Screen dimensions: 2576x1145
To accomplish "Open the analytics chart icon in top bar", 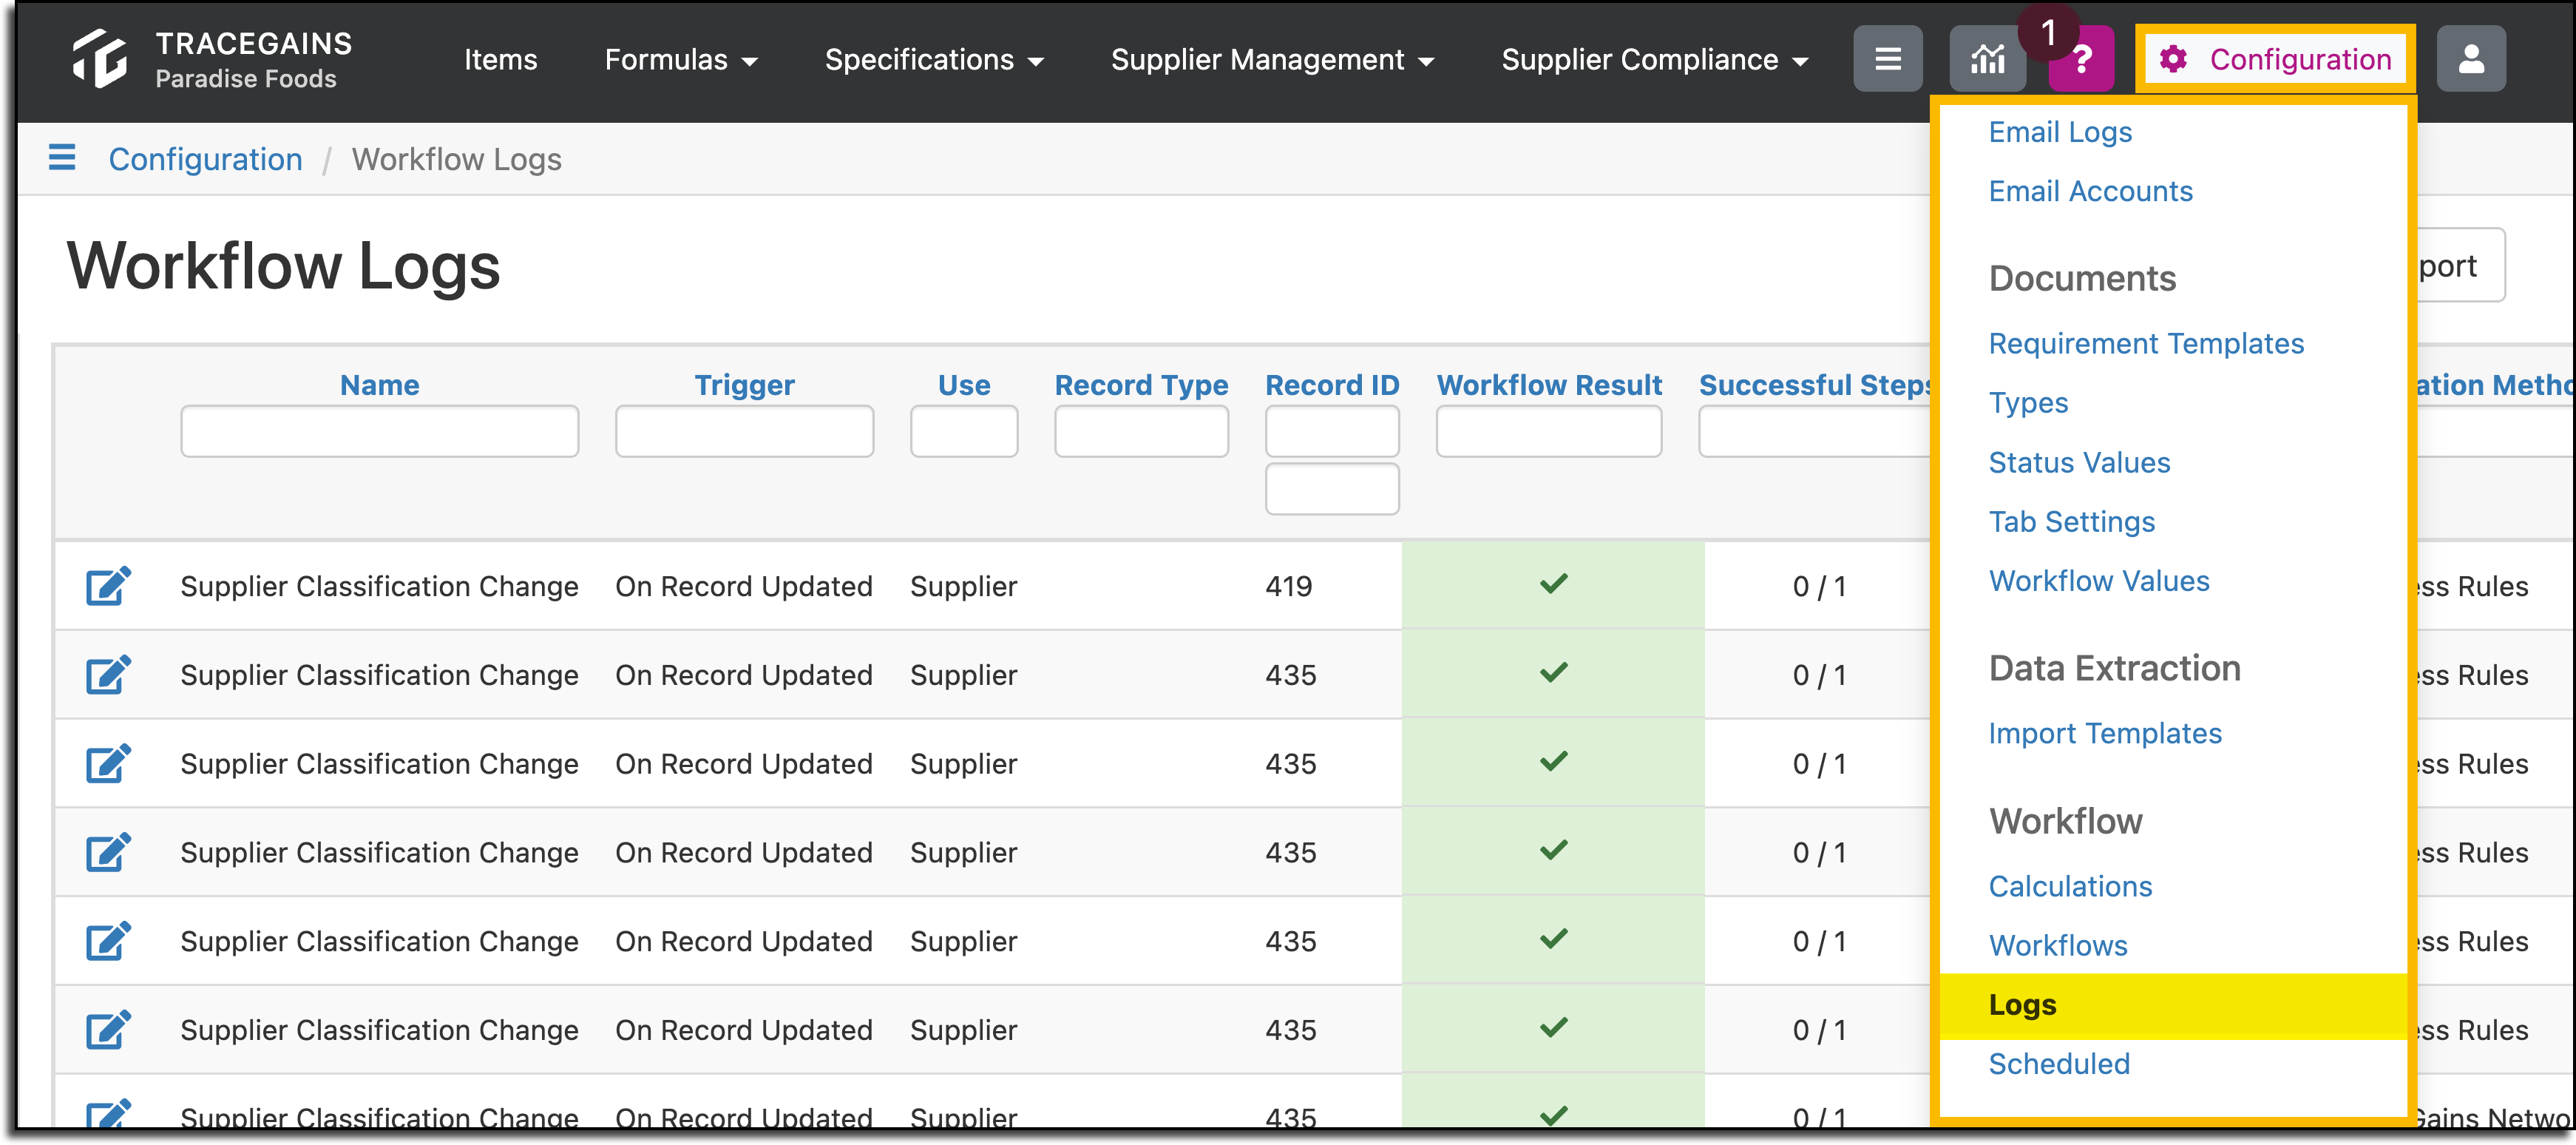I will coord(1987,59).
